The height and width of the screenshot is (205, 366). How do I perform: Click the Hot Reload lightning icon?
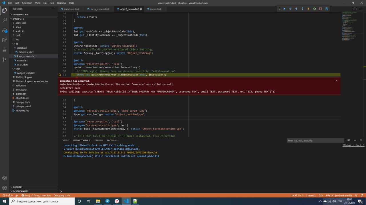(308, 9)
